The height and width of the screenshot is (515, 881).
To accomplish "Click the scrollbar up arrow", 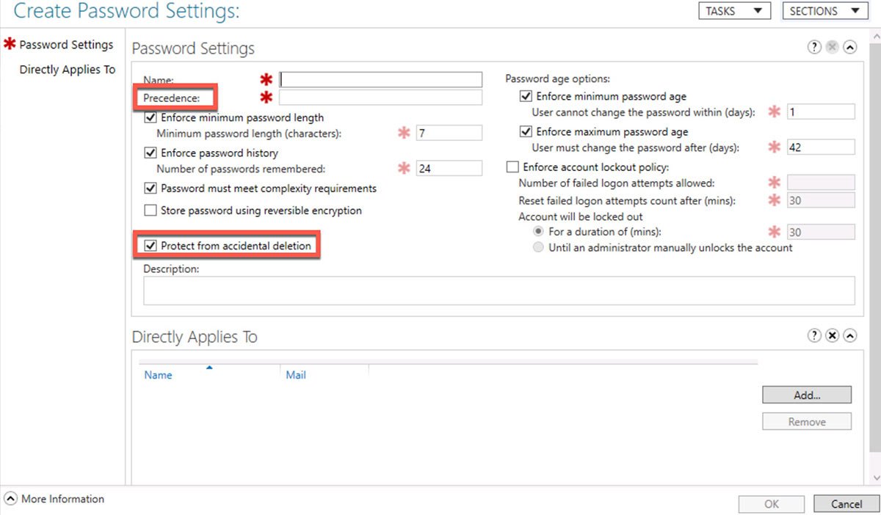I will coord(874,33).
